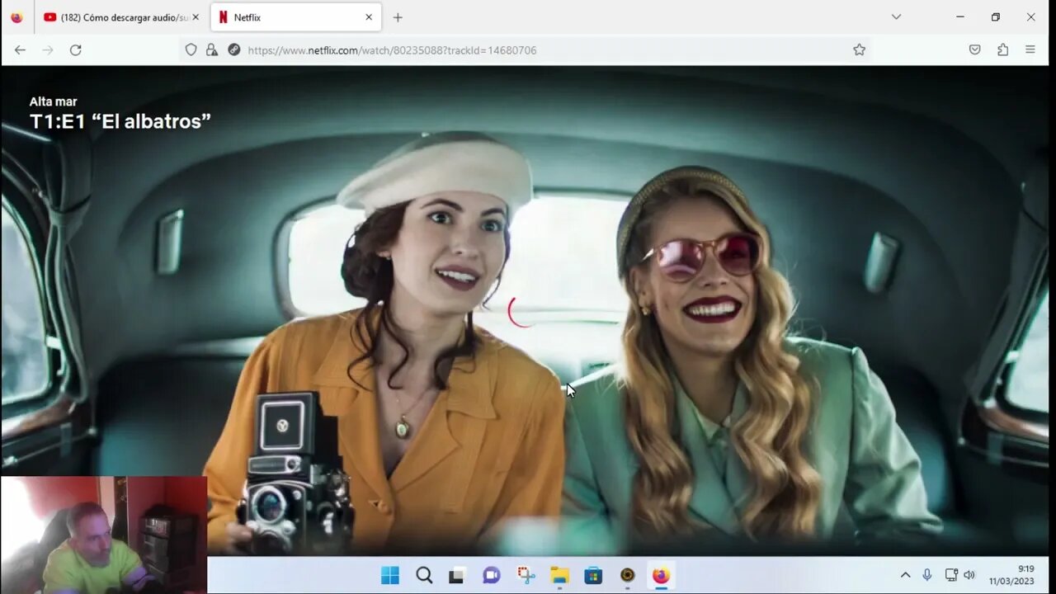This screenshot has width=1056, height=594.
Task: Close the Netflix tab
Action: [369, 17]
